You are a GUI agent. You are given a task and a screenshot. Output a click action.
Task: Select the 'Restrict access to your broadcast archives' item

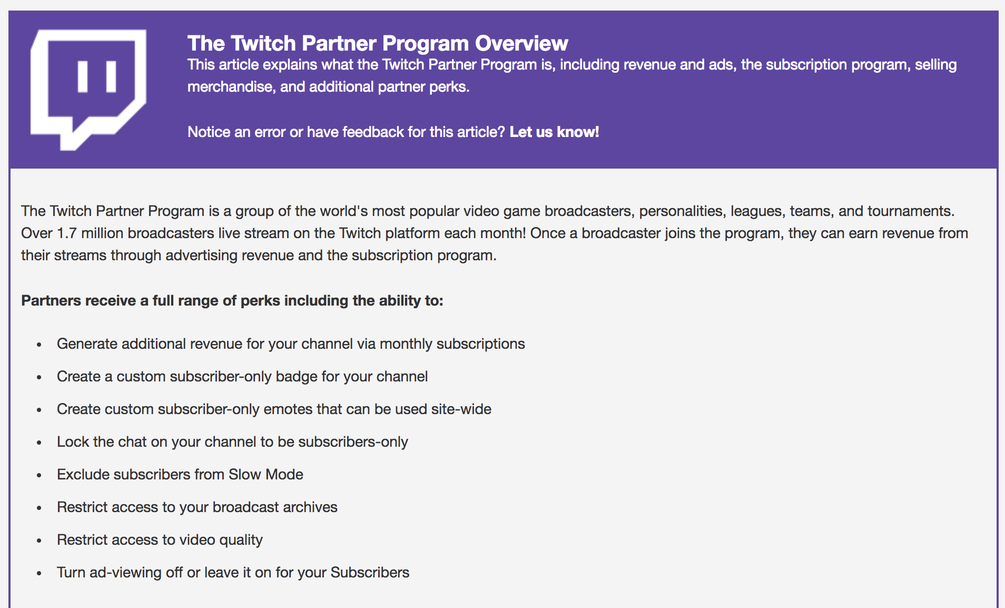[x=197, y=507]
